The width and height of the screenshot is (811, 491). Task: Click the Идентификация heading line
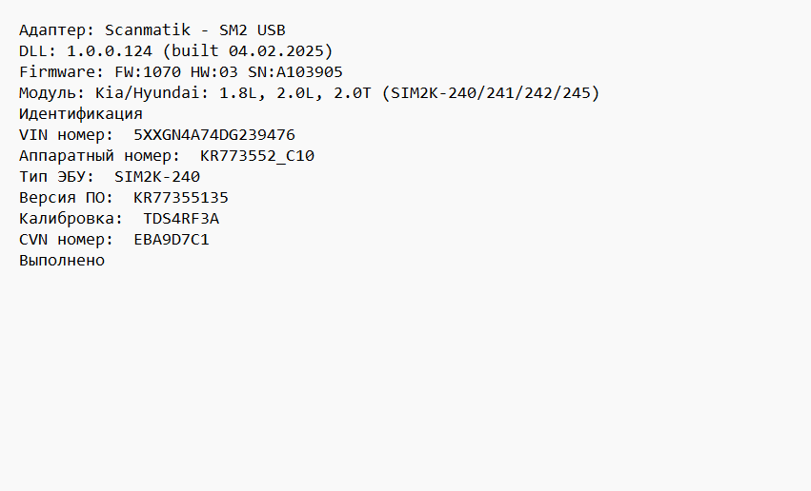click(x=81, y=113)
